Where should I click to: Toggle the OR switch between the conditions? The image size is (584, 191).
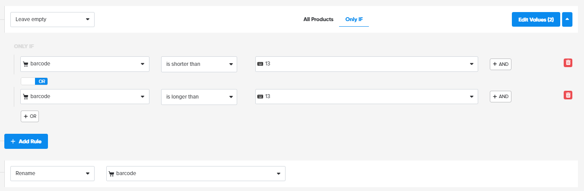(34, 81)
